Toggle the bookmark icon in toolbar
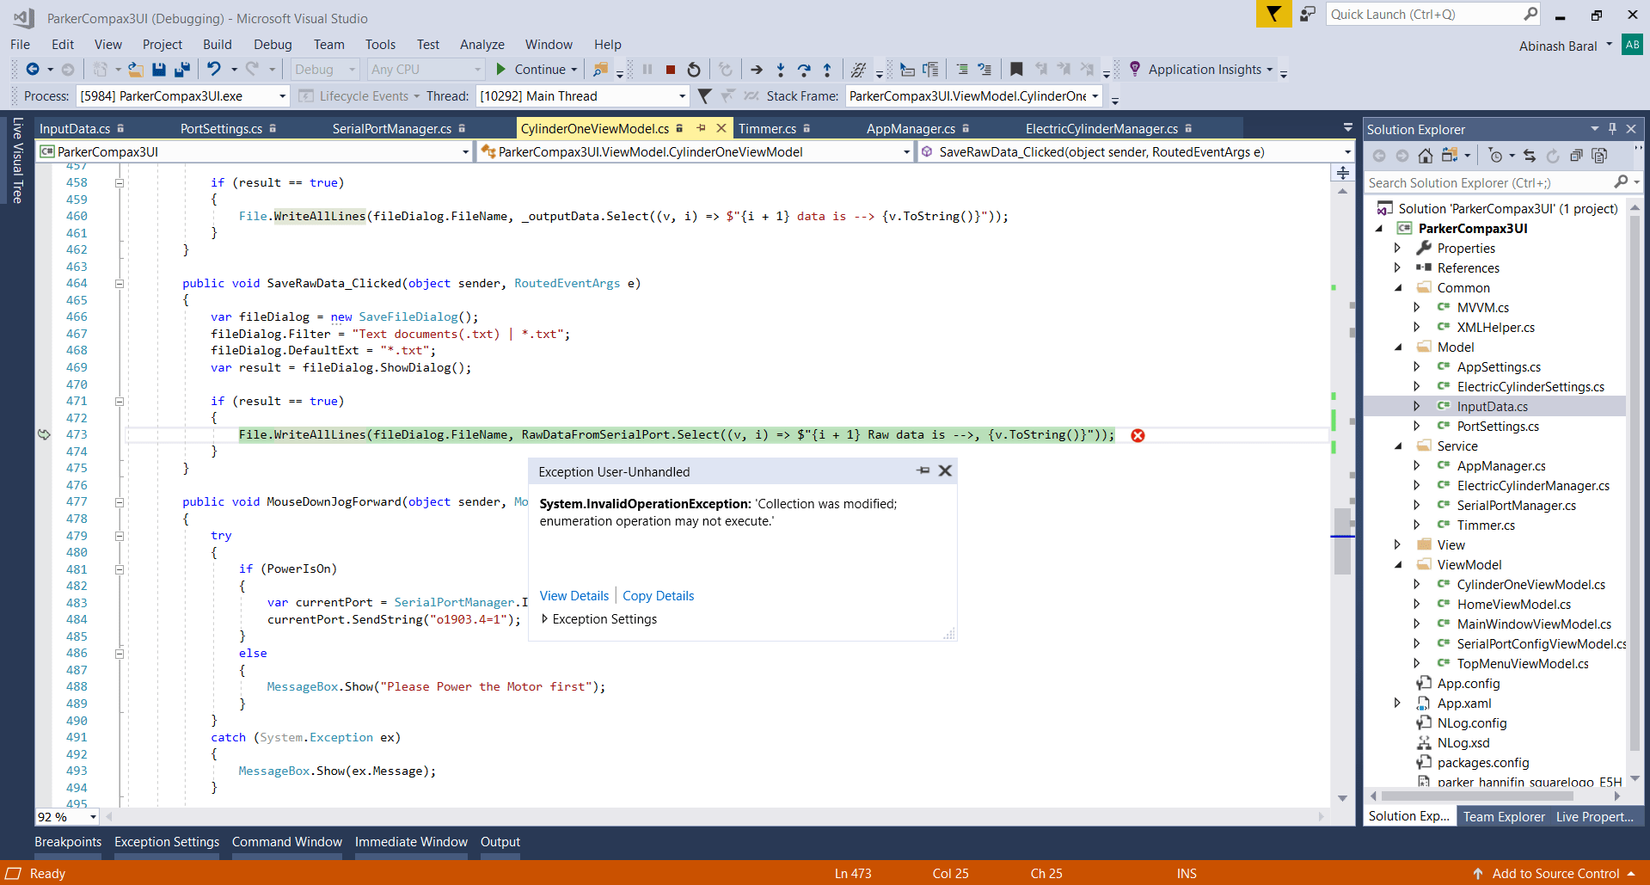 click(x=1016, y=70)
